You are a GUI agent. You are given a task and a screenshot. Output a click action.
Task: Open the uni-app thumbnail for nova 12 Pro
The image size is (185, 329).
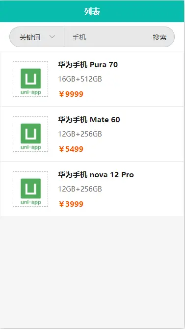30,189
